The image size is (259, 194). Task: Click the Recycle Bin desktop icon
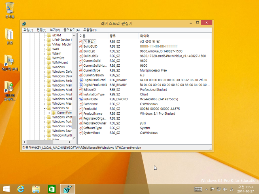[10, 10]
